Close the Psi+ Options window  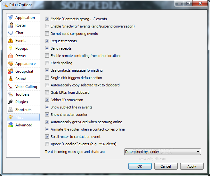200,4
